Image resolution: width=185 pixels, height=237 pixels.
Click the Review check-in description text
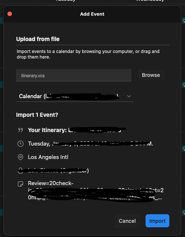point(96,190)
